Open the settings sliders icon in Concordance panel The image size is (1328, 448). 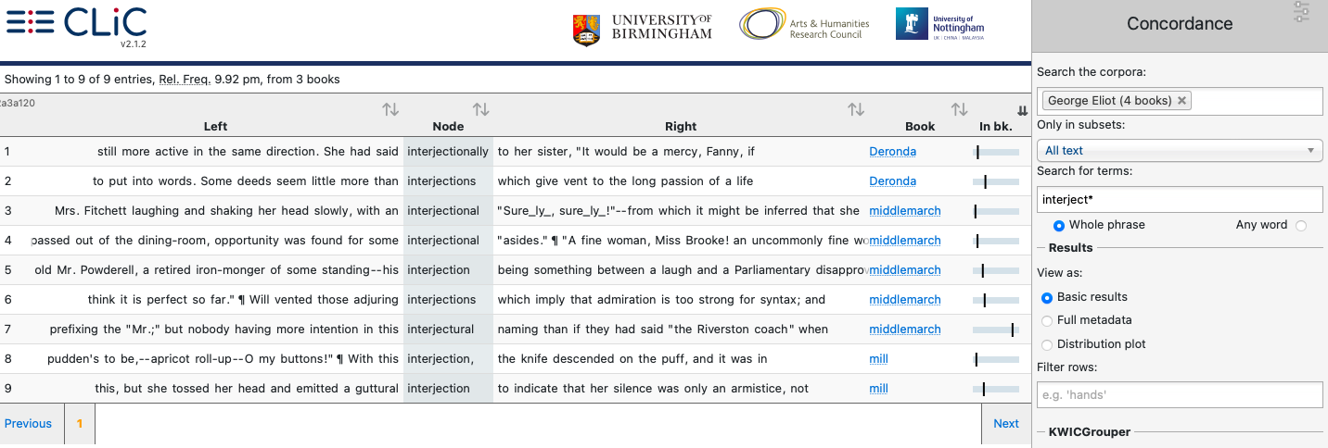[x=1302, y=12]
